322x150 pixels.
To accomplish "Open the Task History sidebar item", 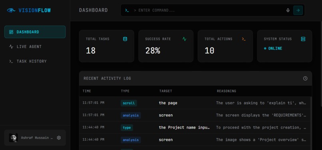I will (x=35, y=61).
